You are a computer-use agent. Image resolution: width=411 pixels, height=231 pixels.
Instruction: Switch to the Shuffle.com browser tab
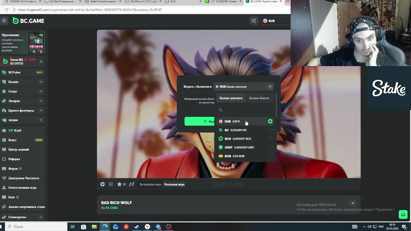point(144,2)
